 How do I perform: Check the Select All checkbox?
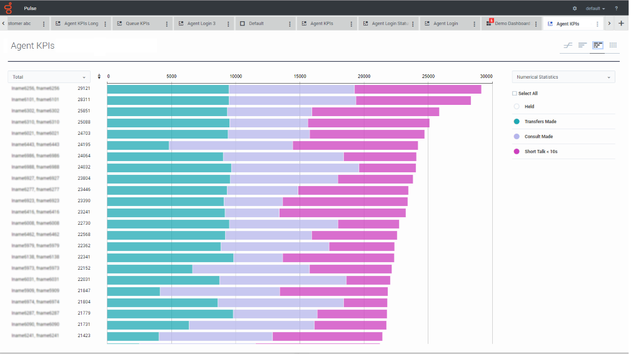514,93
